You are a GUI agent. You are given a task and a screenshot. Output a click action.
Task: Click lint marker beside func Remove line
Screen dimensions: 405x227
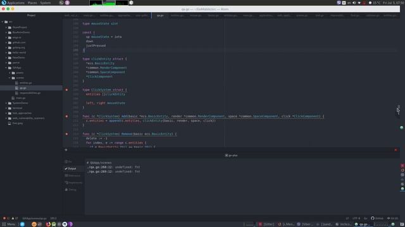[x=66, y=134]
